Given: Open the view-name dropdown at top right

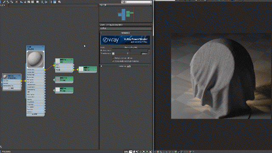Looking at the screenshot, I should pos(136,2).
